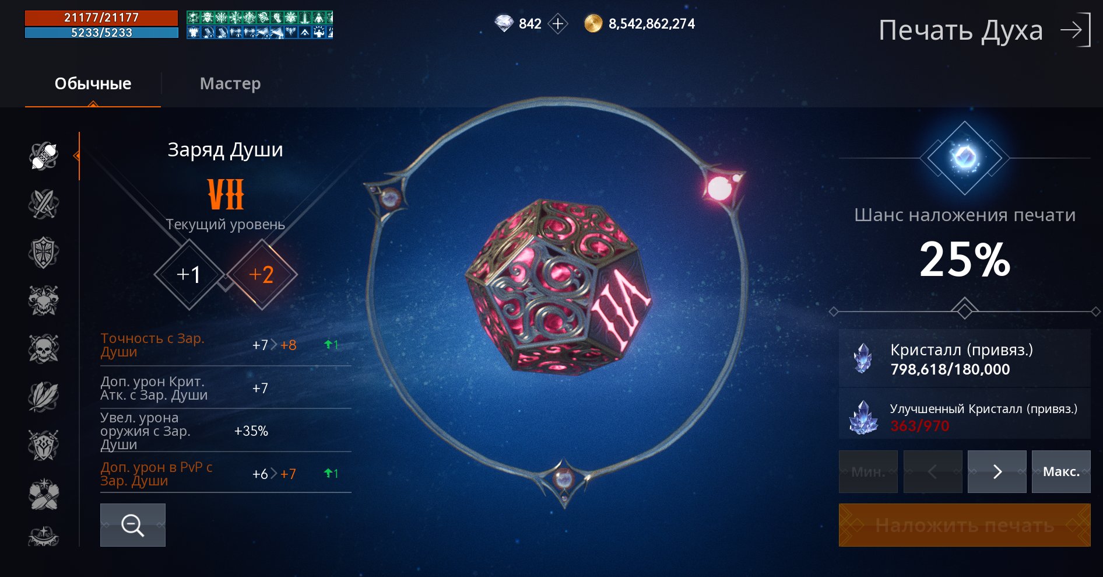This screenshot has height=577, width=1103.
Task: Select the feather wing sidebar icon
Action: pyautogui.click(x=44, y=397)
